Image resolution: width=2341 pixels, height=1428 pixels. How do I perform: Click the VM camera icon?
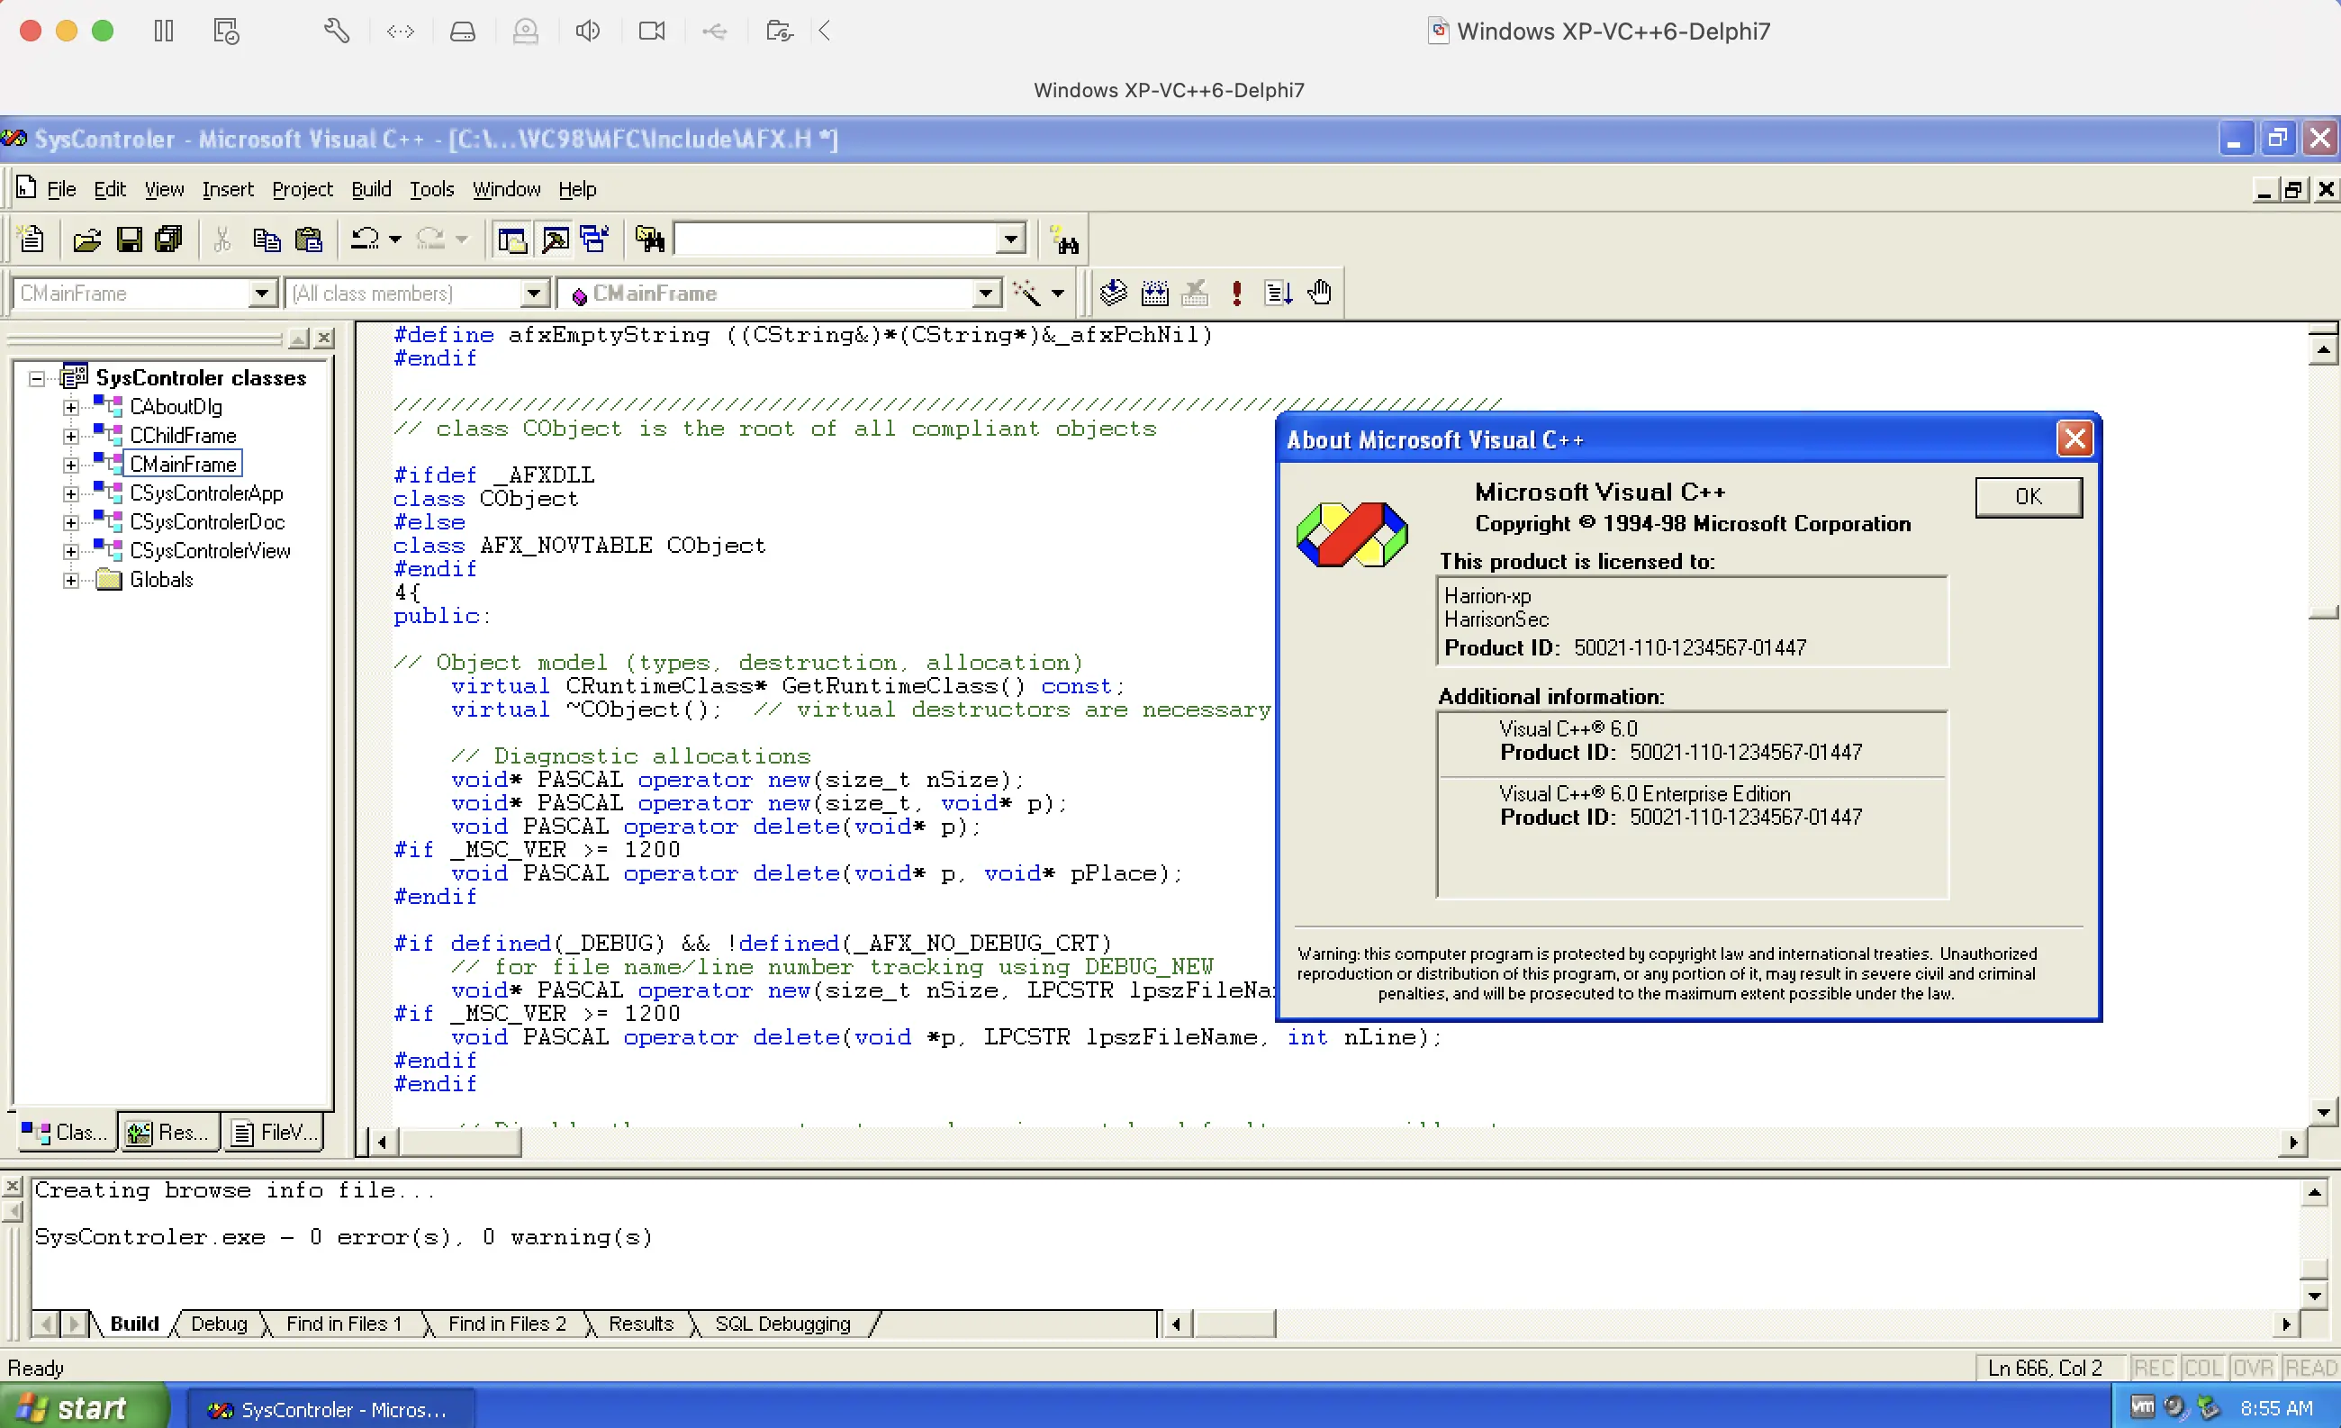tap(652, 32)
